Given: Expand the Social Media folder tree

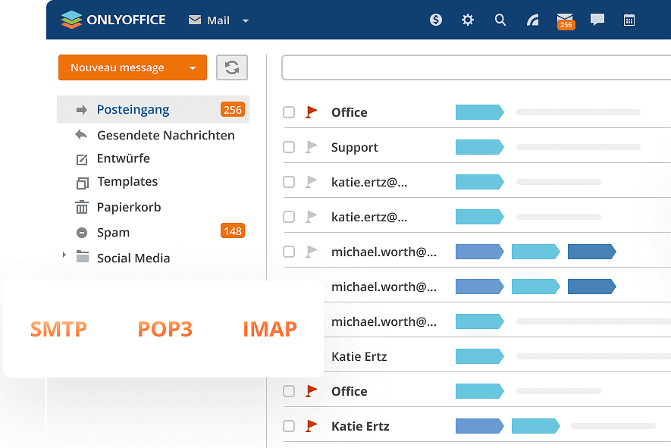Looking at the screenshot, I should click(64, 255).
